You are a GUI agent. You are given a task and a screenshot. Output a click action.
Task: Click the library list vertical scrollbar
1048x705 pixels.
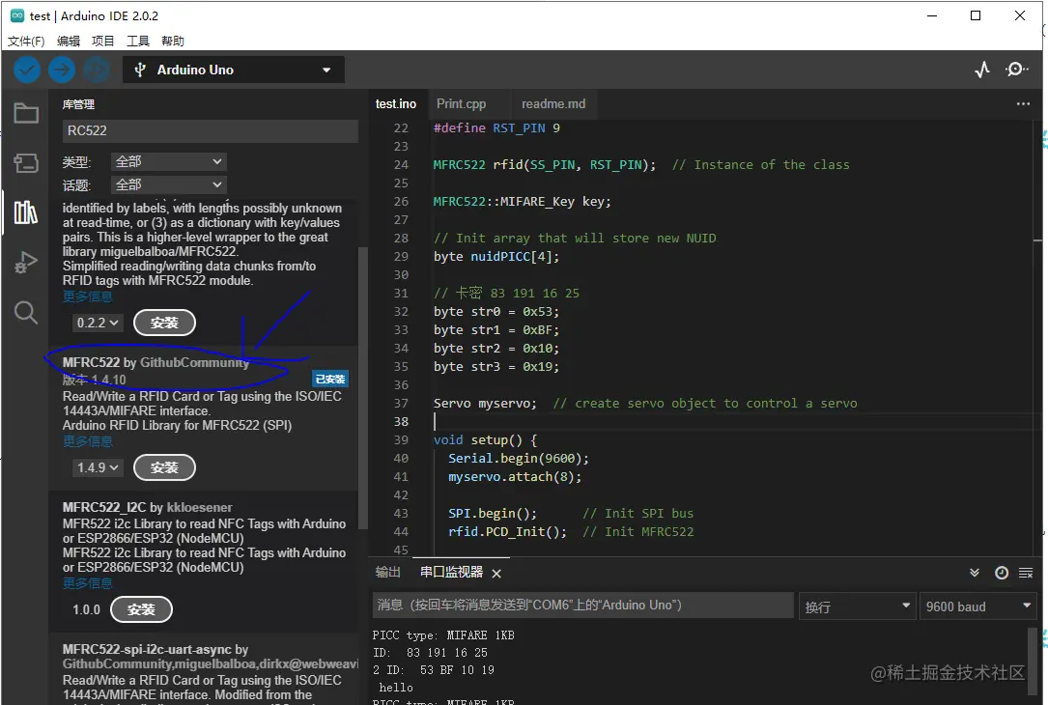363,387
